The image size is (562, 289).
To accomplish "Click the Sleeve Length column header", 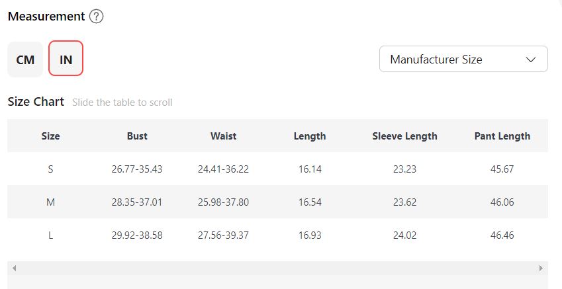I will [x=404, y=136].
